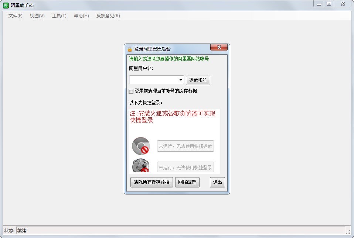The width and height of the screenshot is (354, 238).
Task: Close the 登录阿里巴巴后台 dialog
Action: [x=219, y=47]
